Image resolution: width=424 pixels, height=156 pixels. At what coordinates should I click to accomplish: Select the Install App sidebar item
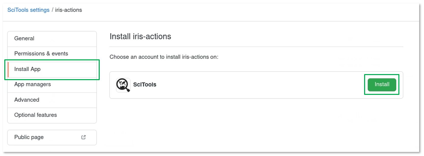[27, 69]
